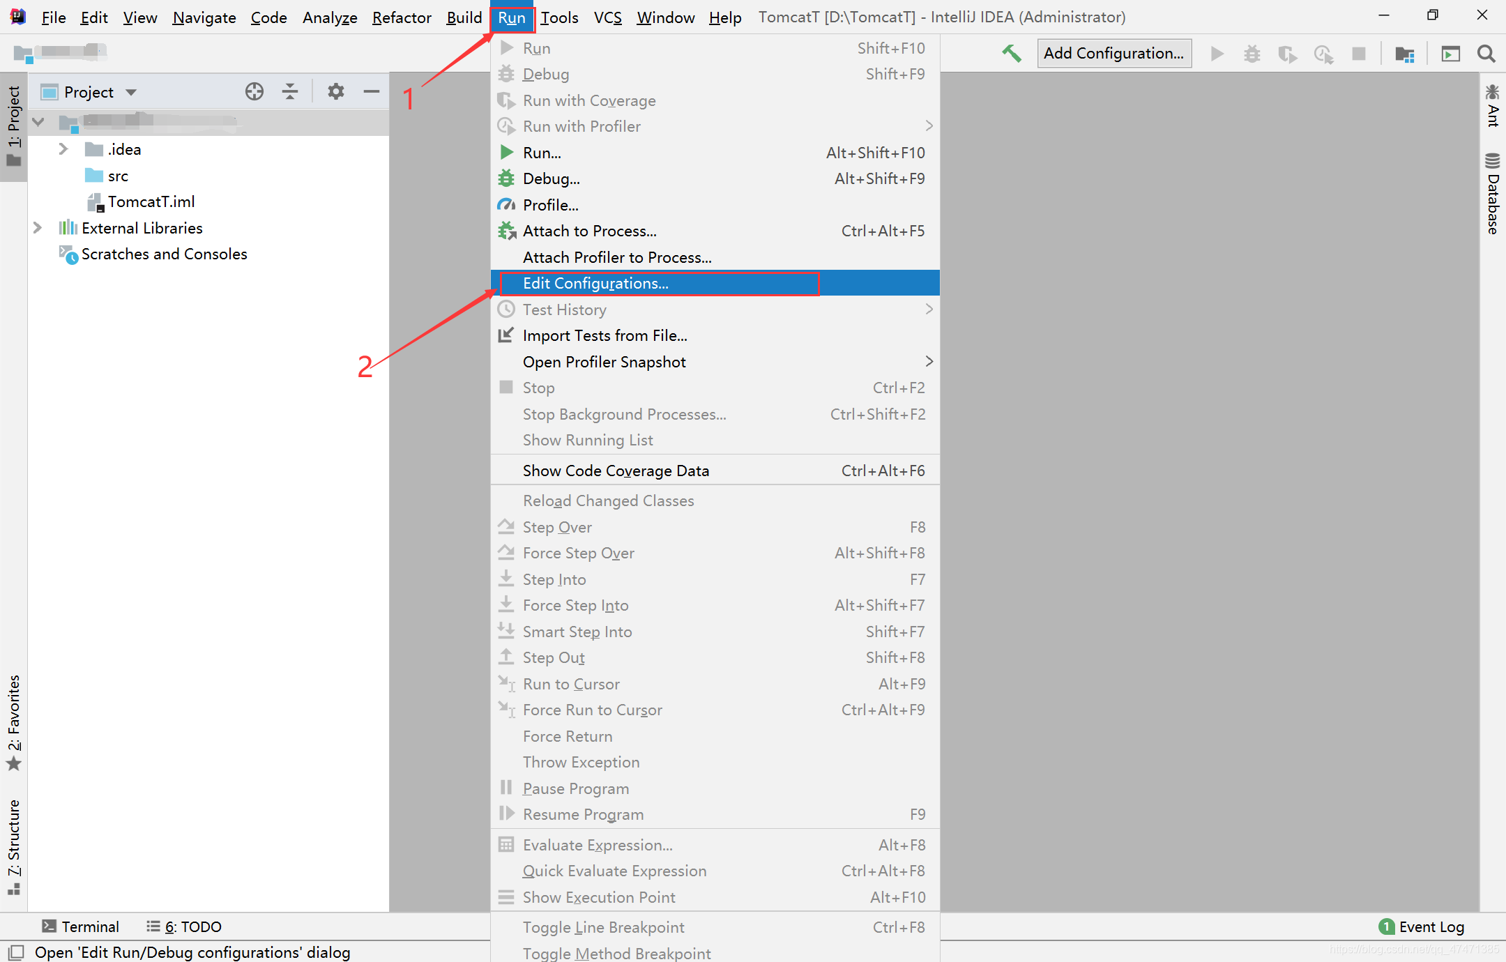Open the View menu
This screenshot has width=1506, height=962.
pos(139,17)
